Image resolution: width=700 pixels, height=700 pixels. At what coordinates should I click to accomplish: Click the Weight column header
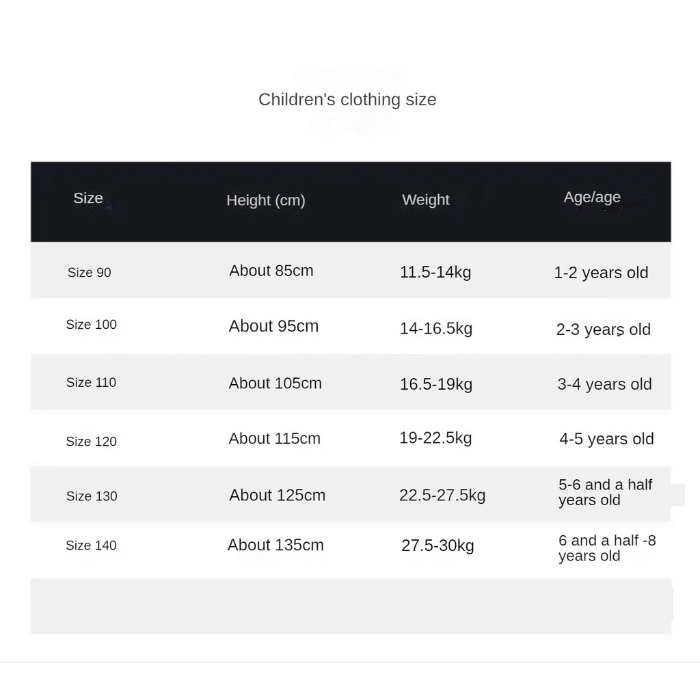[x=426, y=200]
